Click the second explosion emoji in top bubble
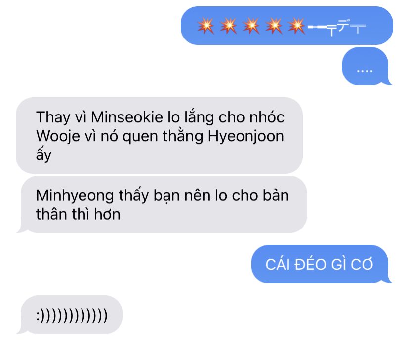 click(229, 26)
